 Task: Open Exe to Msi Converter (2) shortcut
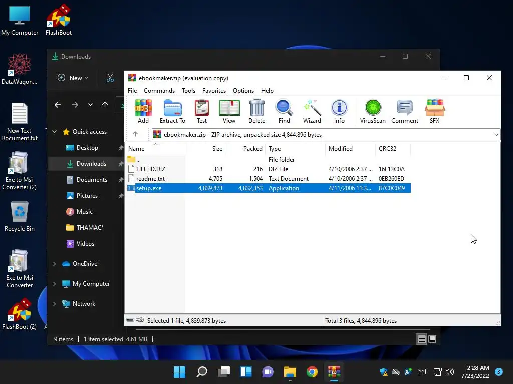pos(20,171)
